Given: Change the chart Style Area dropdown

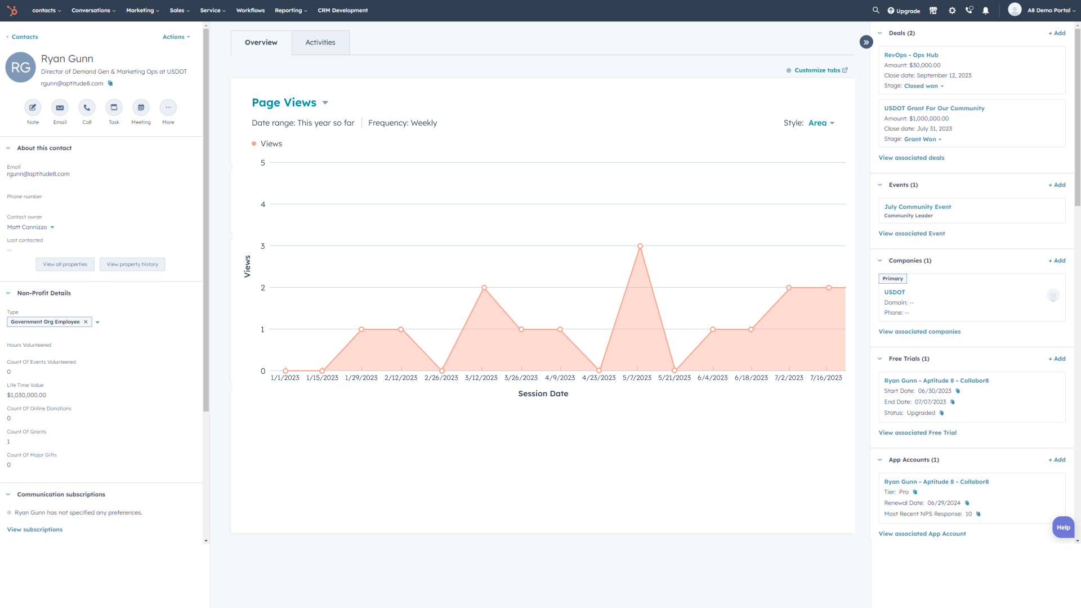Looking at the screenshot, I should pyautogui.click(x=821, y=123).
